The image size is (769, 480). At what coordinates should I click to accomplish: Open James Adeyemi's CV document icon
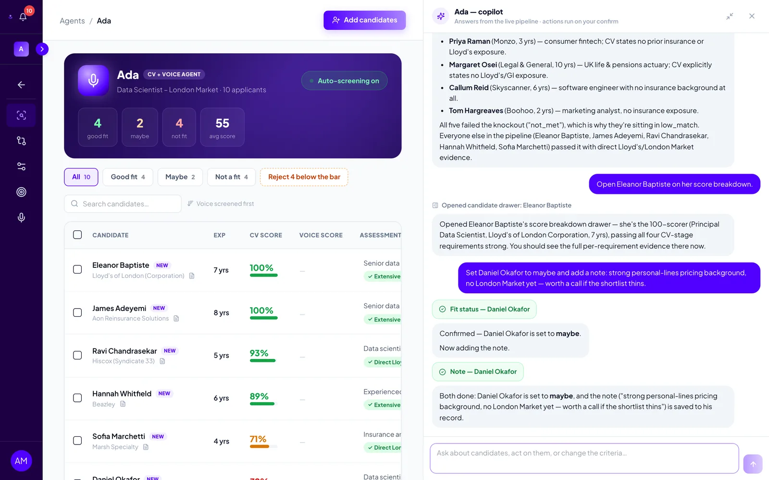176,319
